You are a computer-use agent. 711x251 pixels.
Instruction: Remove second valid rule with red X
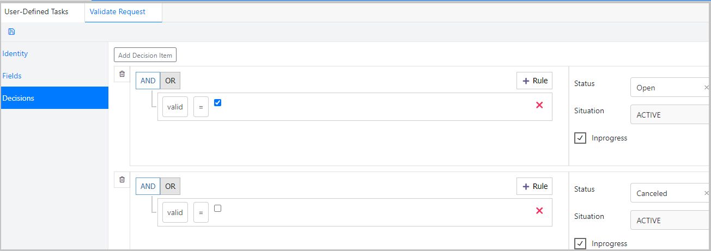tap(539, 211)
